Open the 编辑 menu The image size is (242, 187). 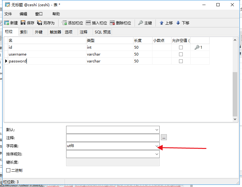tap(23, 14)
